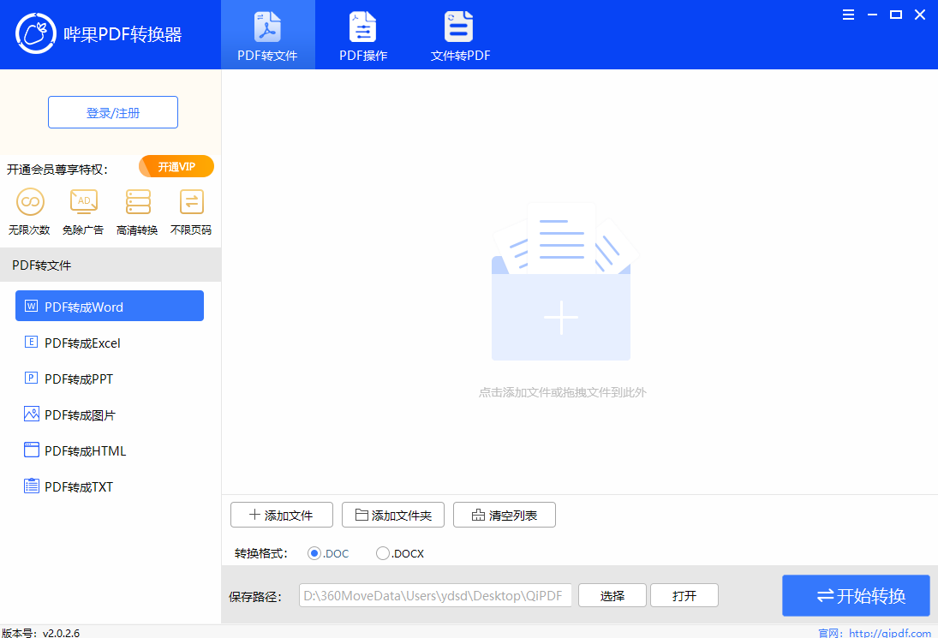Viewport: 938px width, 638px height.
Task: Click the 点击添加文件或拖拽文件到此处 hint text
Action: tap(562, 392)
